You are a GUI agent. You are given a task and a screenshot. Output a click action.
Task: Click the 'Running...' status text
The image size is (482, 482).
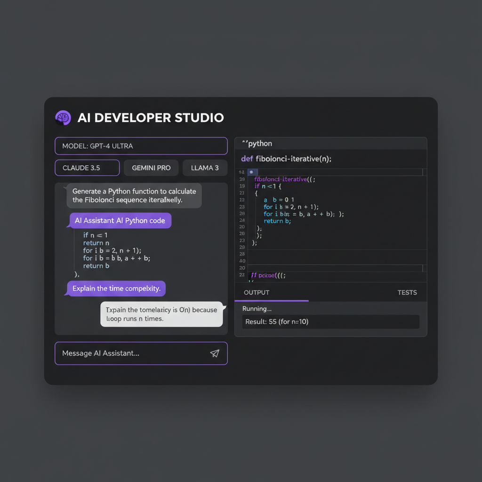coord(257,309)
